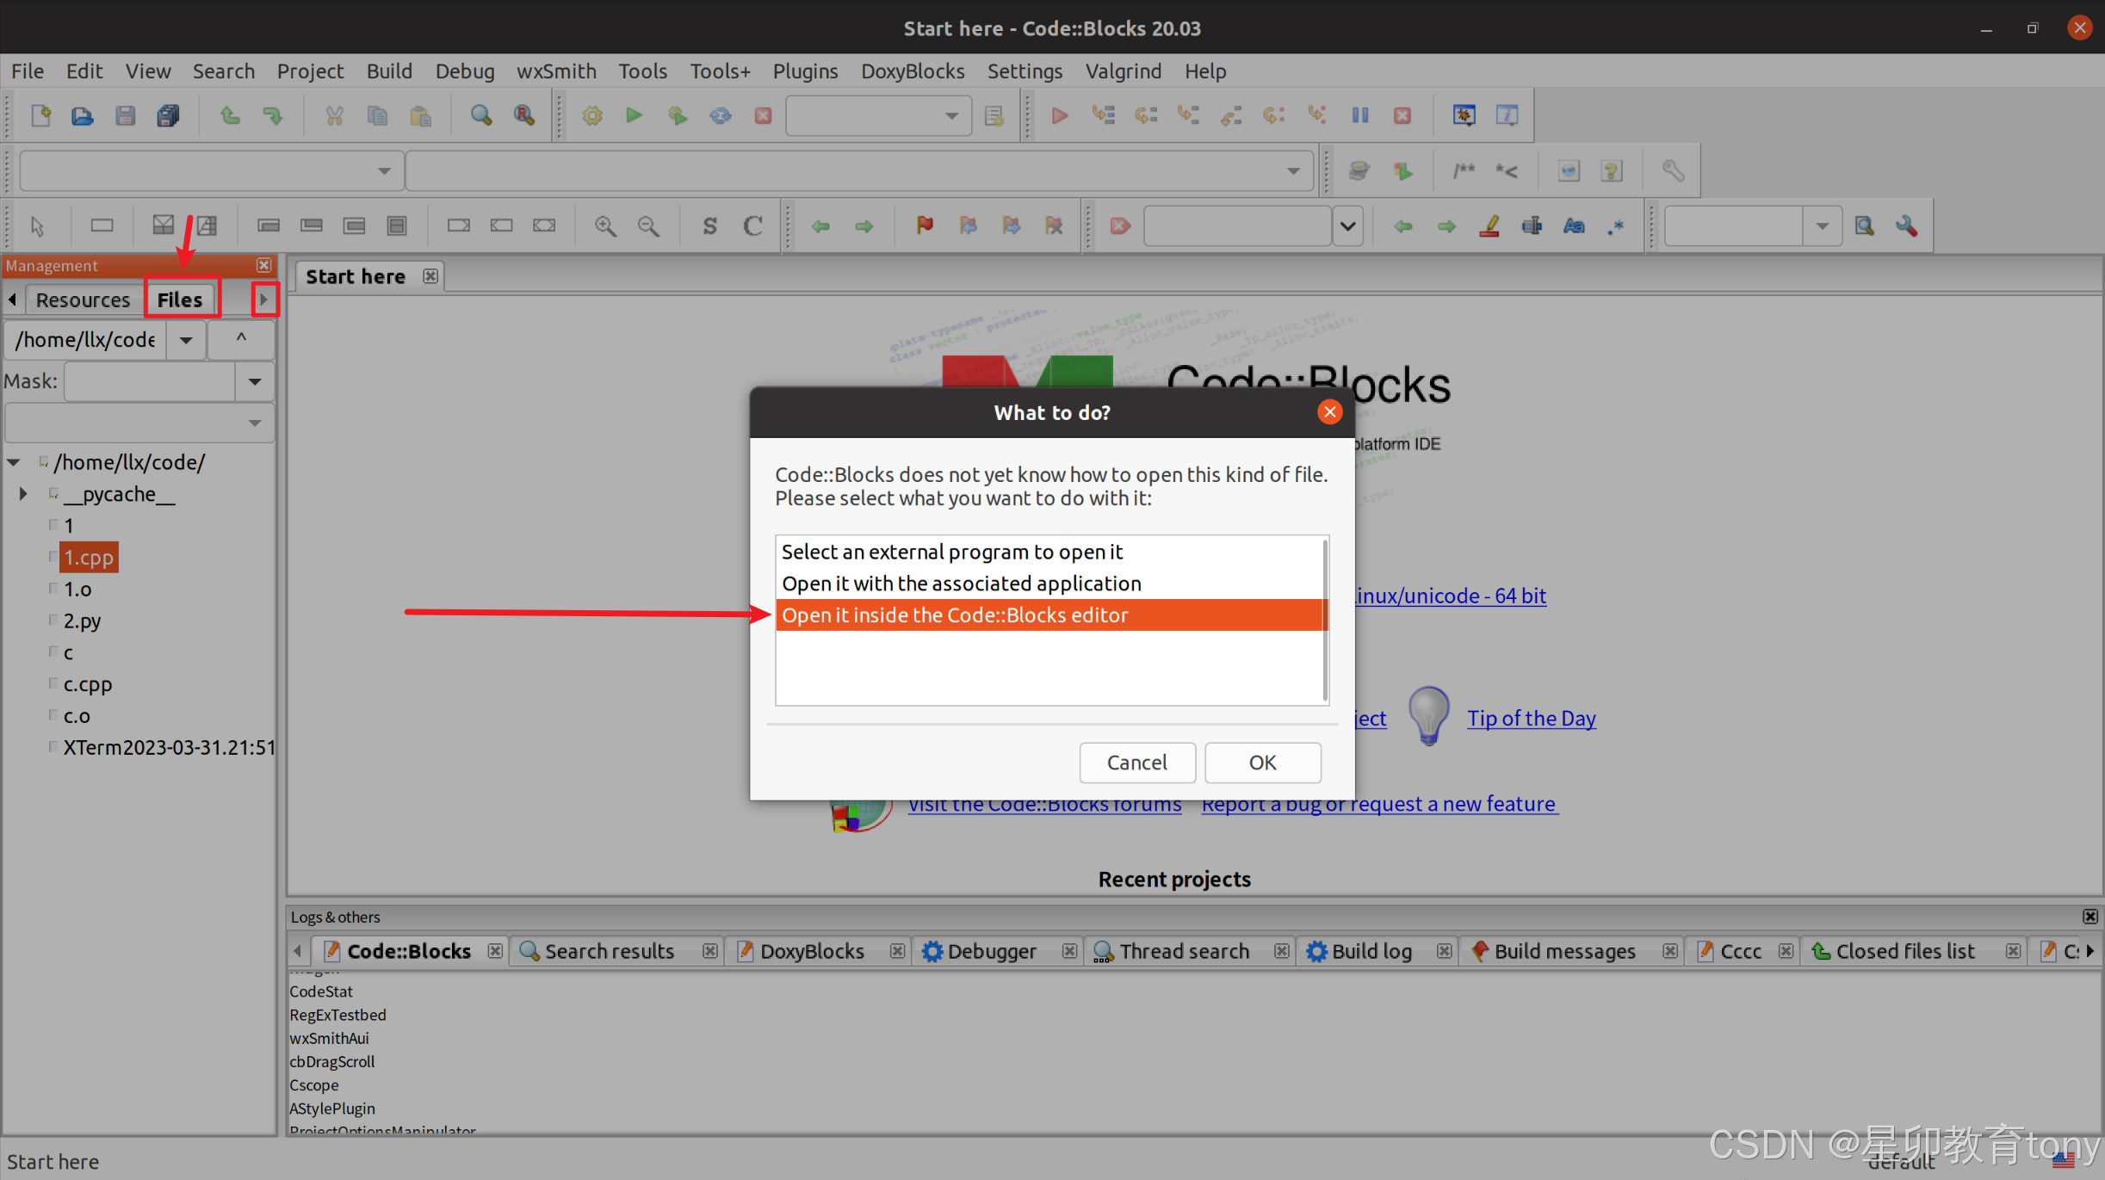Select the 1.o file in tree
The width and height of the screenshot is (2105, 1180).
pos(77,590)
